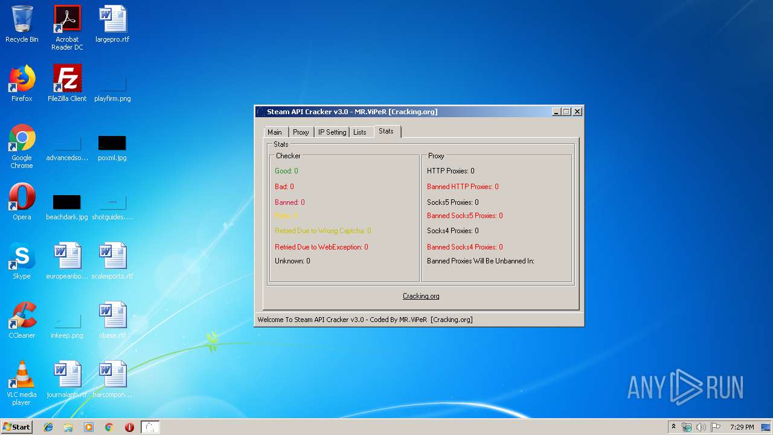Screen dimensions: 773x435
Task: Click Opera icon in taskbar
Action: pos(129,427)
